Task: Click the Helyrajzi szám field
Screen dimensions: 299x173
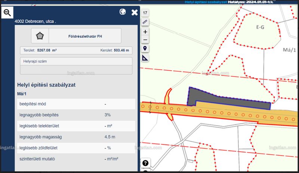Action: [76, 66]
